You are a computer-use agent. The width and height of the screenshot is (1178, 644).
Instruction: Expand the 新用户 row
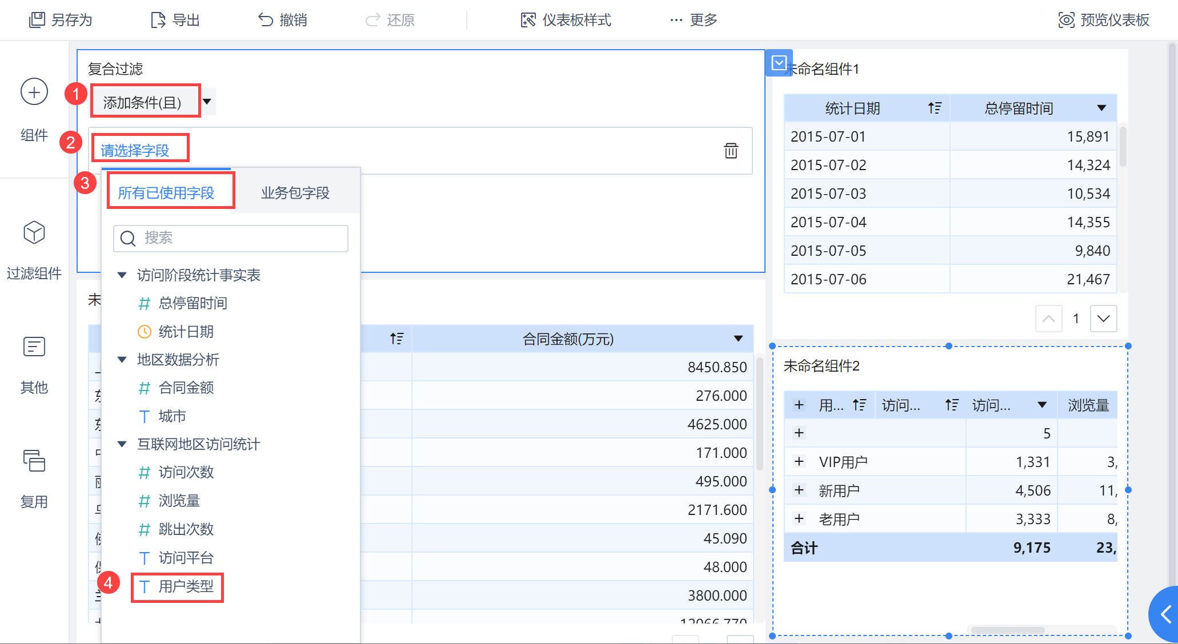[x=799, y=490]
